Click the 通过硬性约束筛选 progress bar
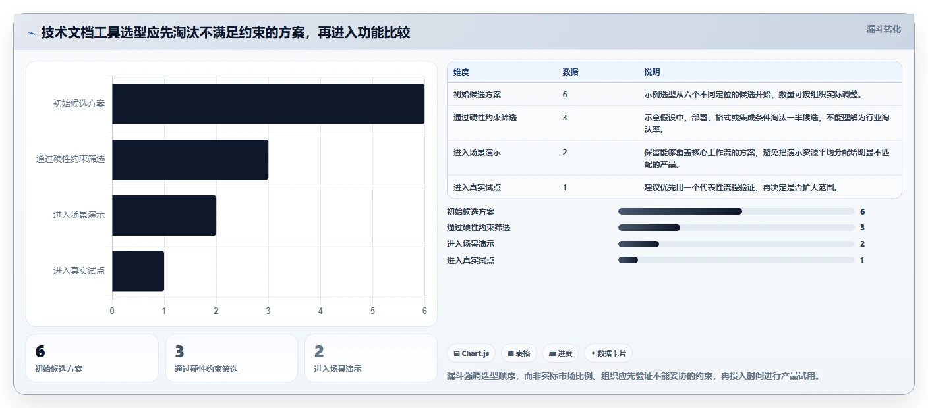This screenshot has height=408, width=928. point(736,228)
